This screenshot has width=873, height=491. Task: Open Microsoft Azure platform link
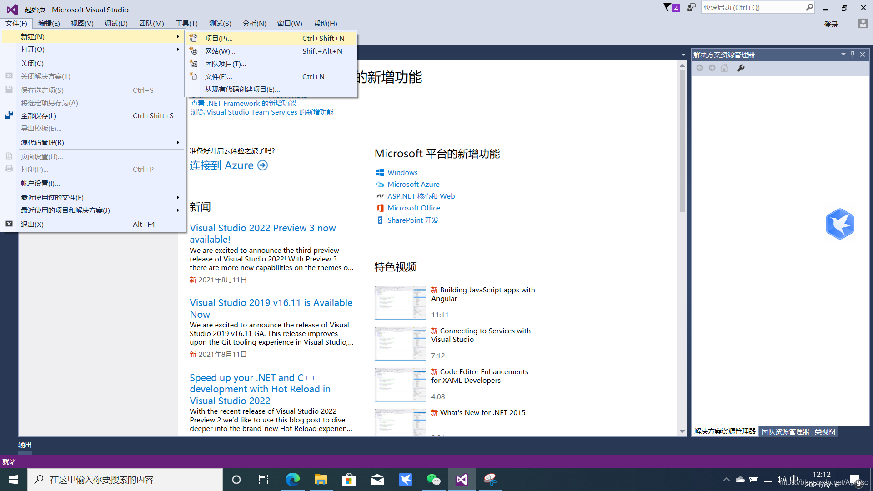413,184
